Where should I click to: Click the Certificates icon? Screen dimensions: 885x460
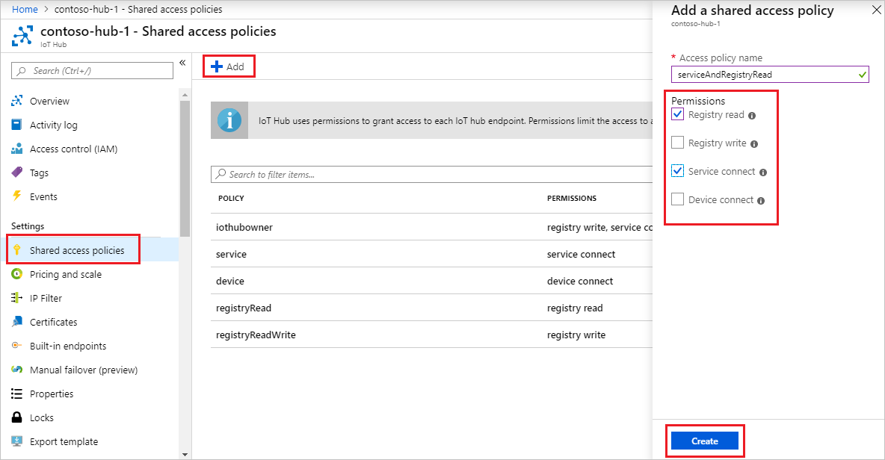coord(17,322)
